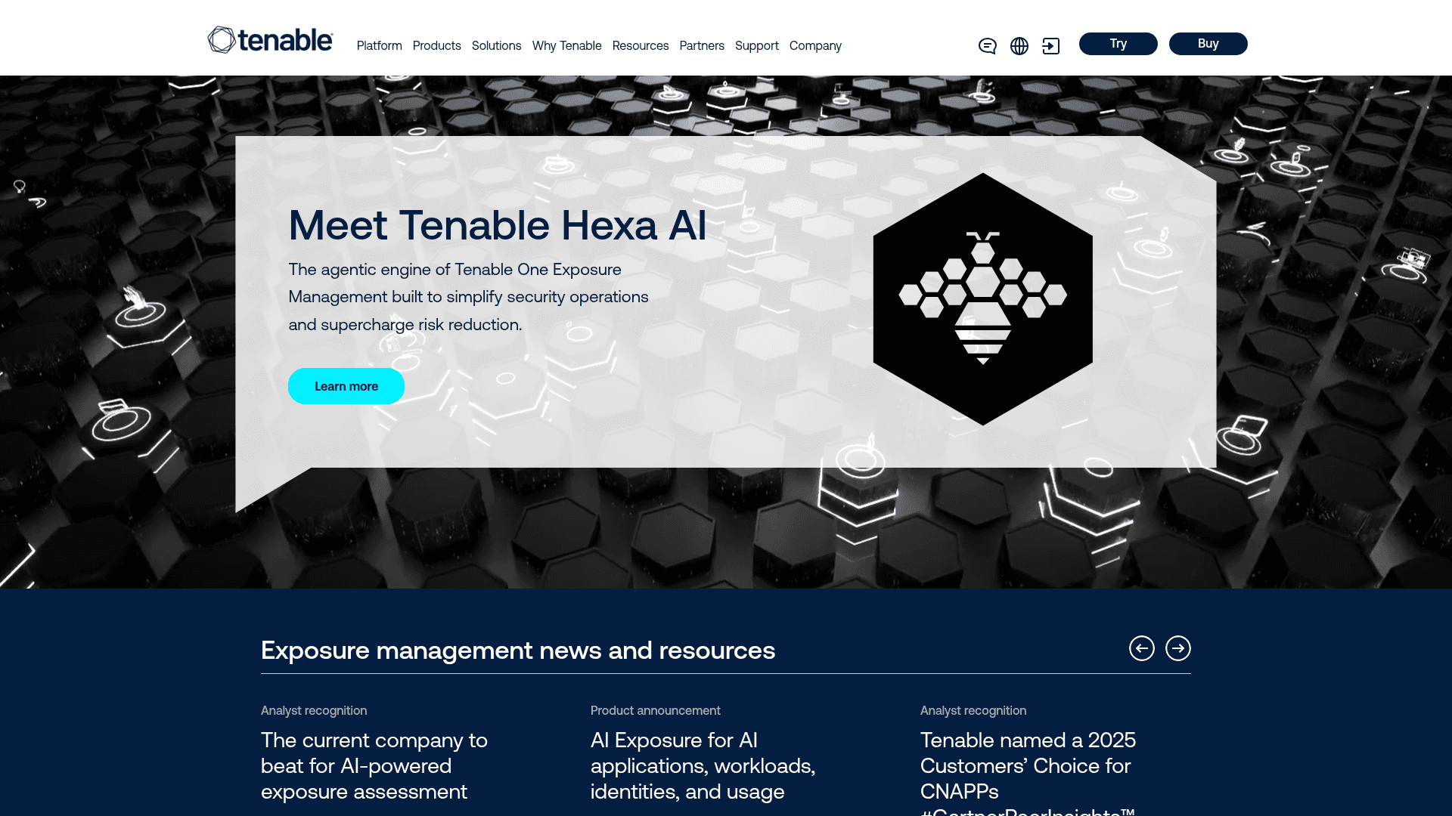Click the Learn more button

(x=346, y=386)
